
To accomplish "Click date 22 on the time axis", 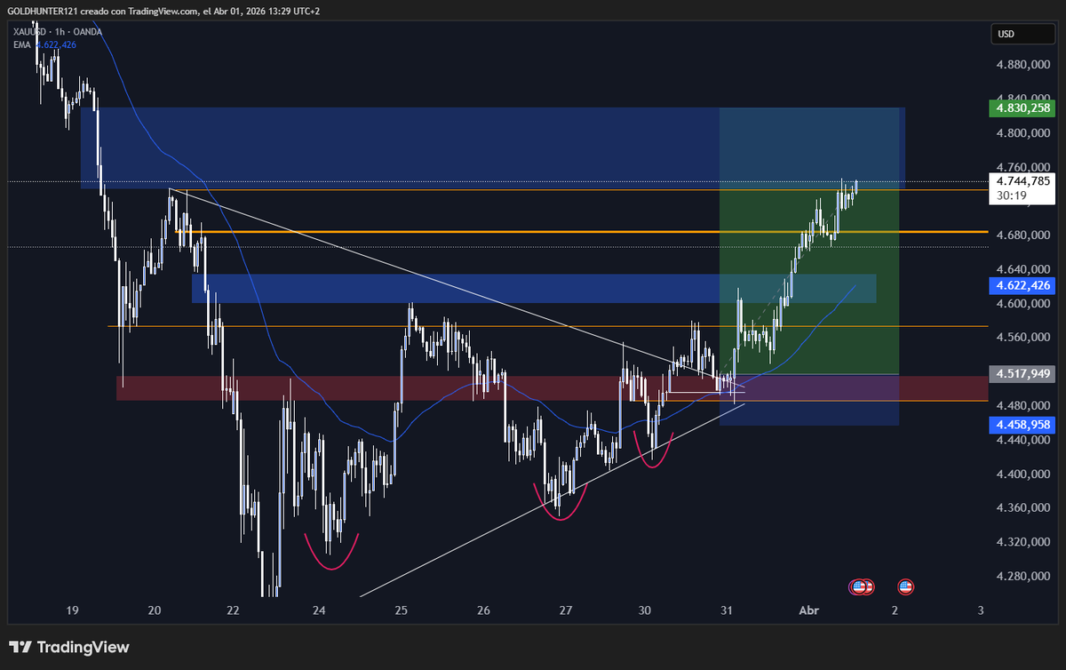I will (233, 610).
